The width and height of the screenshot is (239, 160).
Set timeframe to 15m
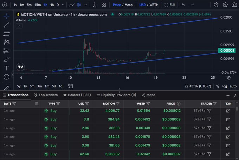point(38,5)
